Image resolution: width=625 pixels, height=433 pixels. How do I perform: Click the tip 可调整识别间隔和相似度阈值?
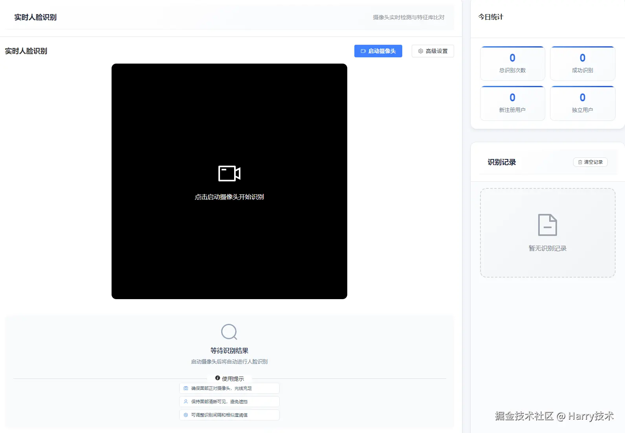pos(229,415)
